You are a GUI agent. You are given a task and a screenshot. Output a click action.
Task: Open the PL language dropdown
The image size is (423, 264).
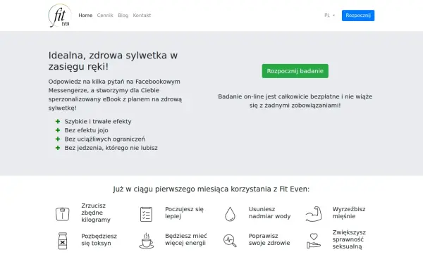(329, 15)
